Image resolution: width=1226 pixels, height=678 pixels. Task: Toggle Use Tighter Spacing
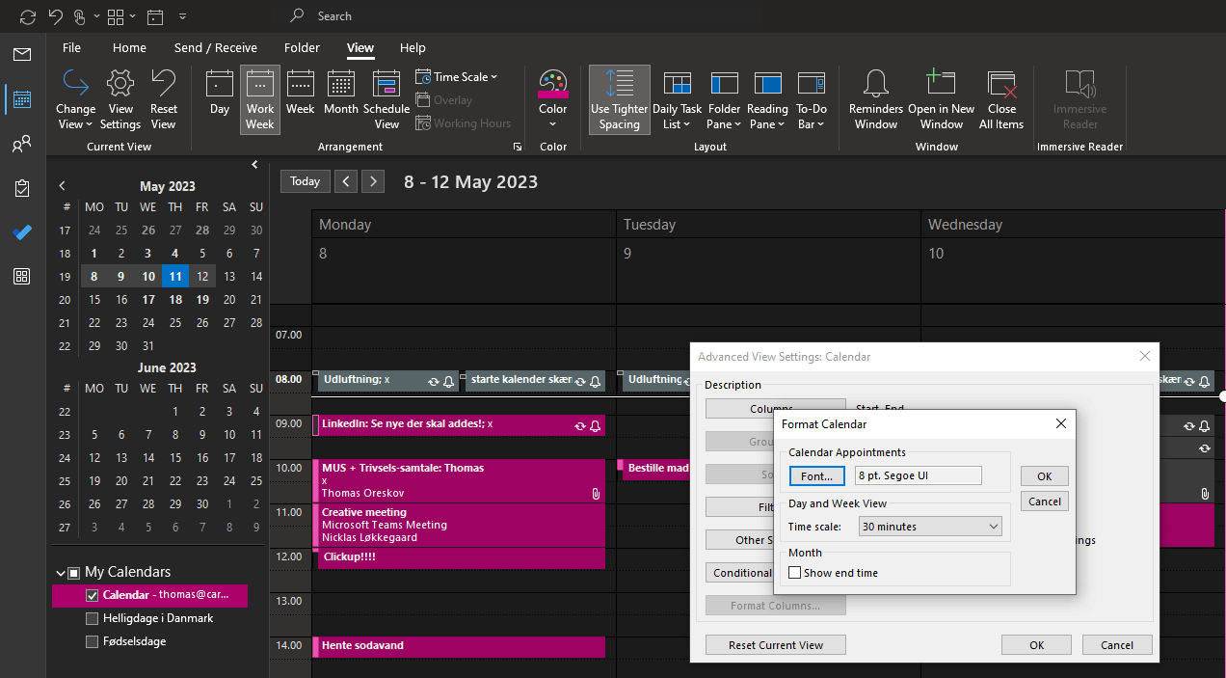click(x=620, y=99)
